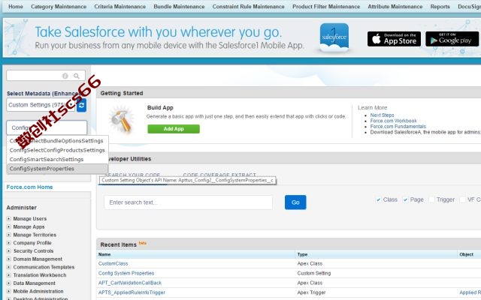The height and width of the screenshot is (300, 481).
Task: Open the Force.com Fundamentals link
Action: pos(398,127)
